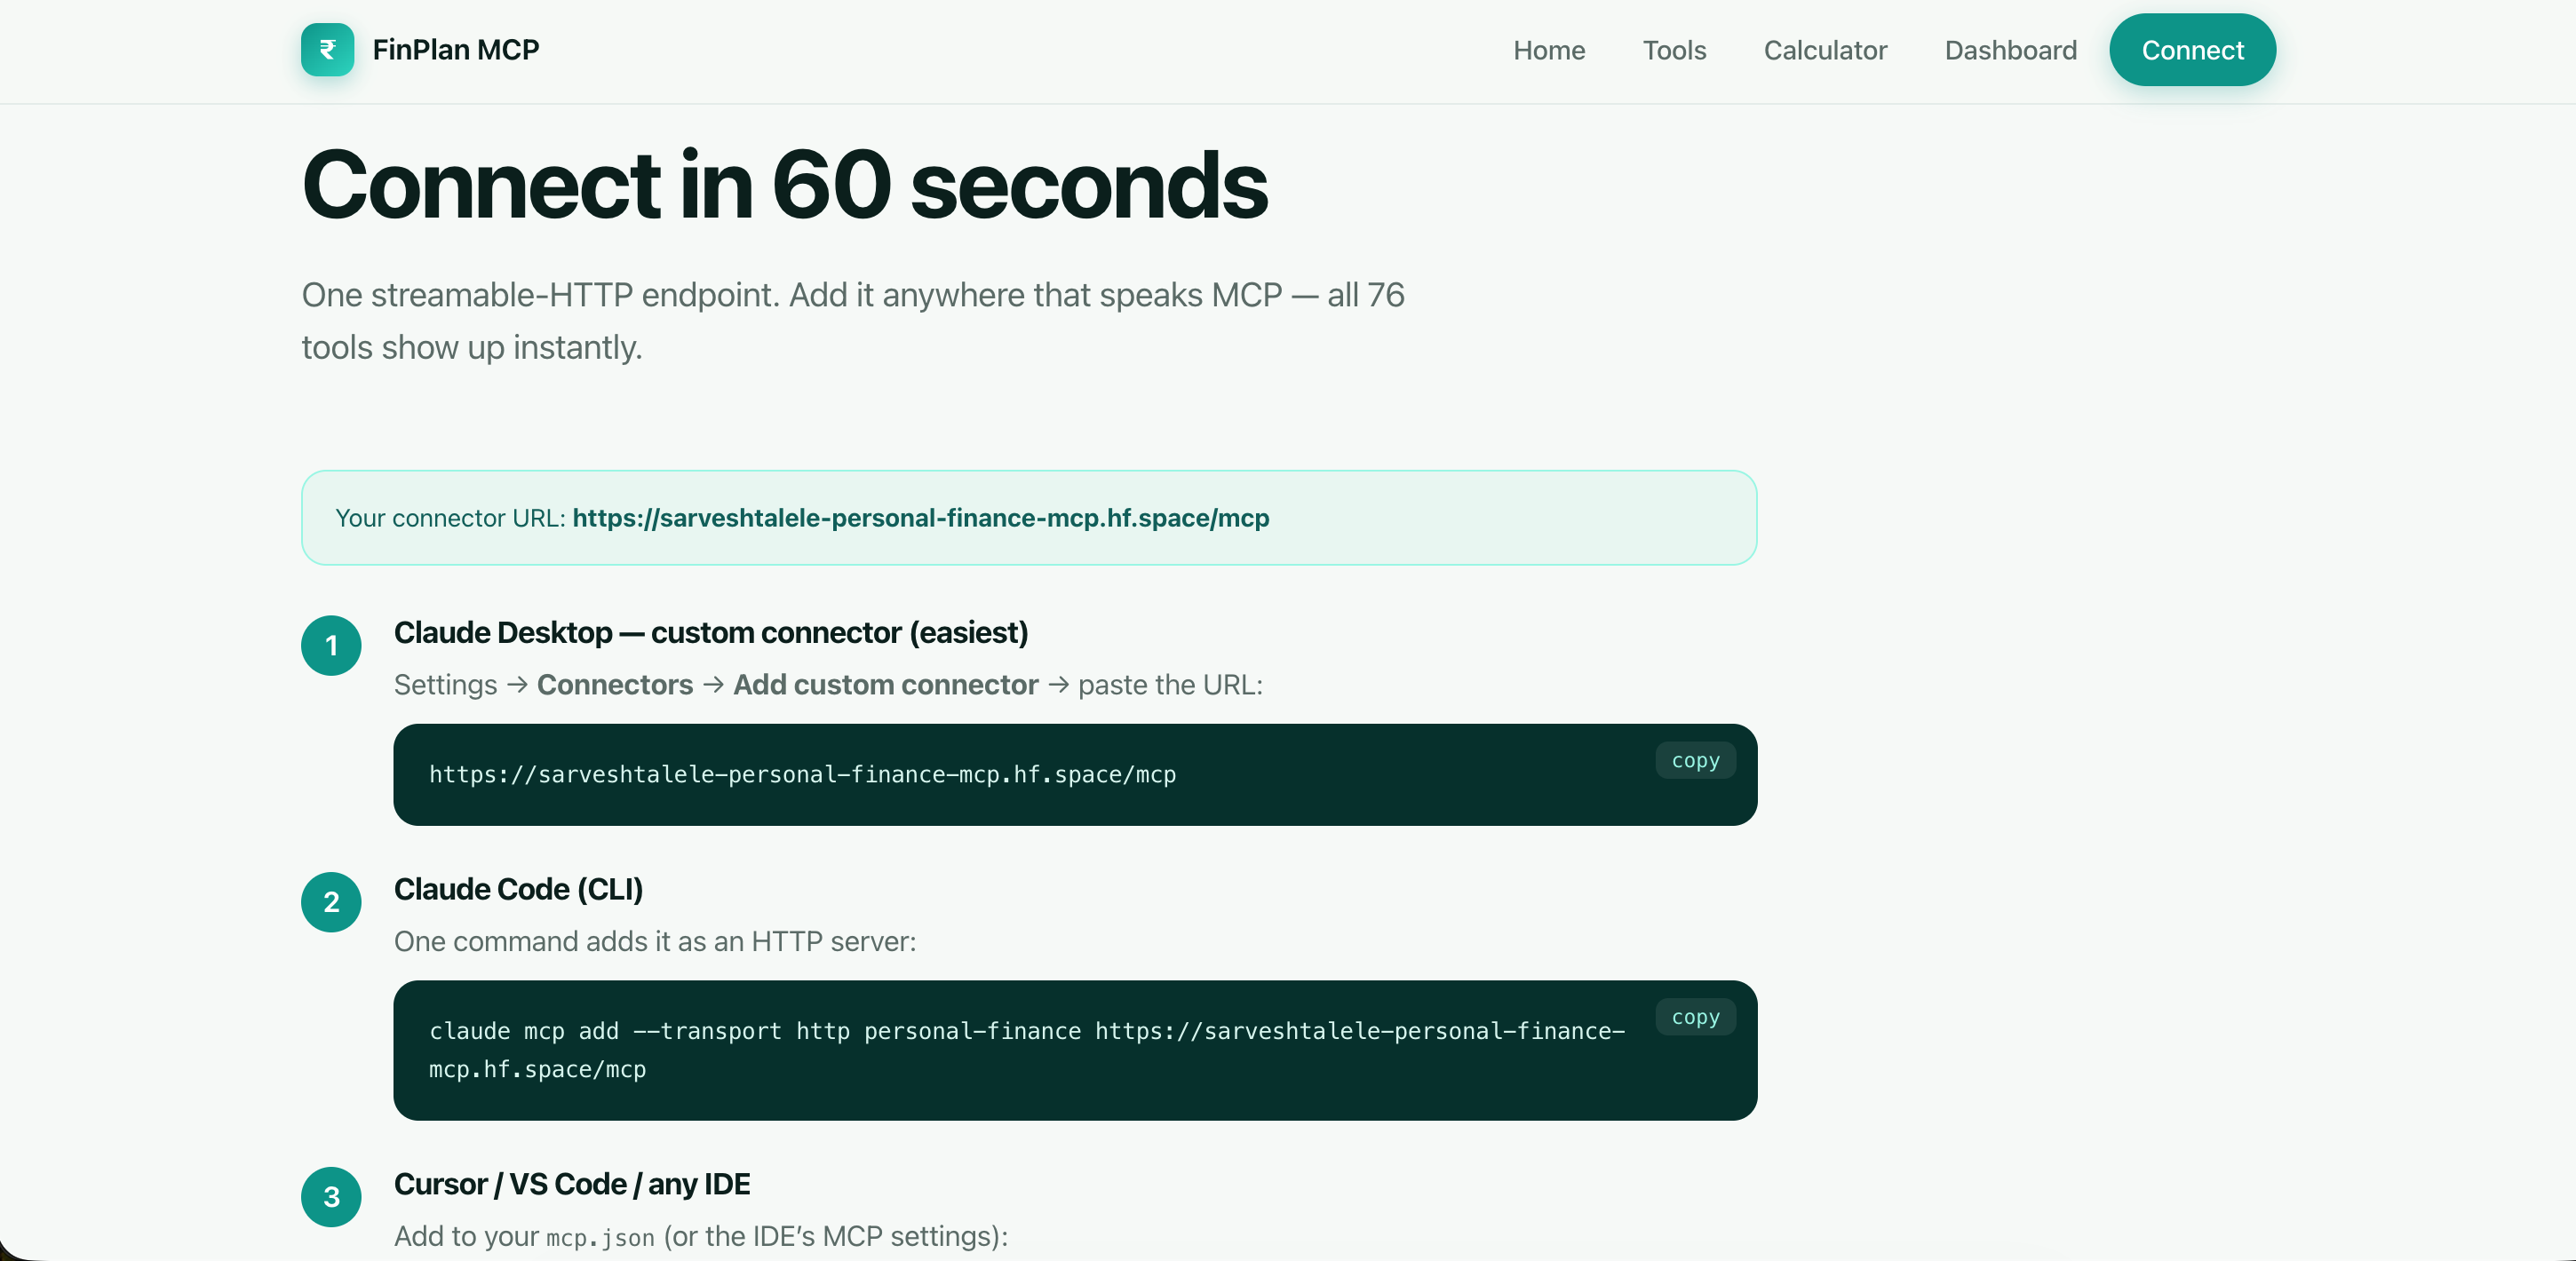
Task: Click the bold 'Add custom connector' text
Action: (x=885, y=685)
